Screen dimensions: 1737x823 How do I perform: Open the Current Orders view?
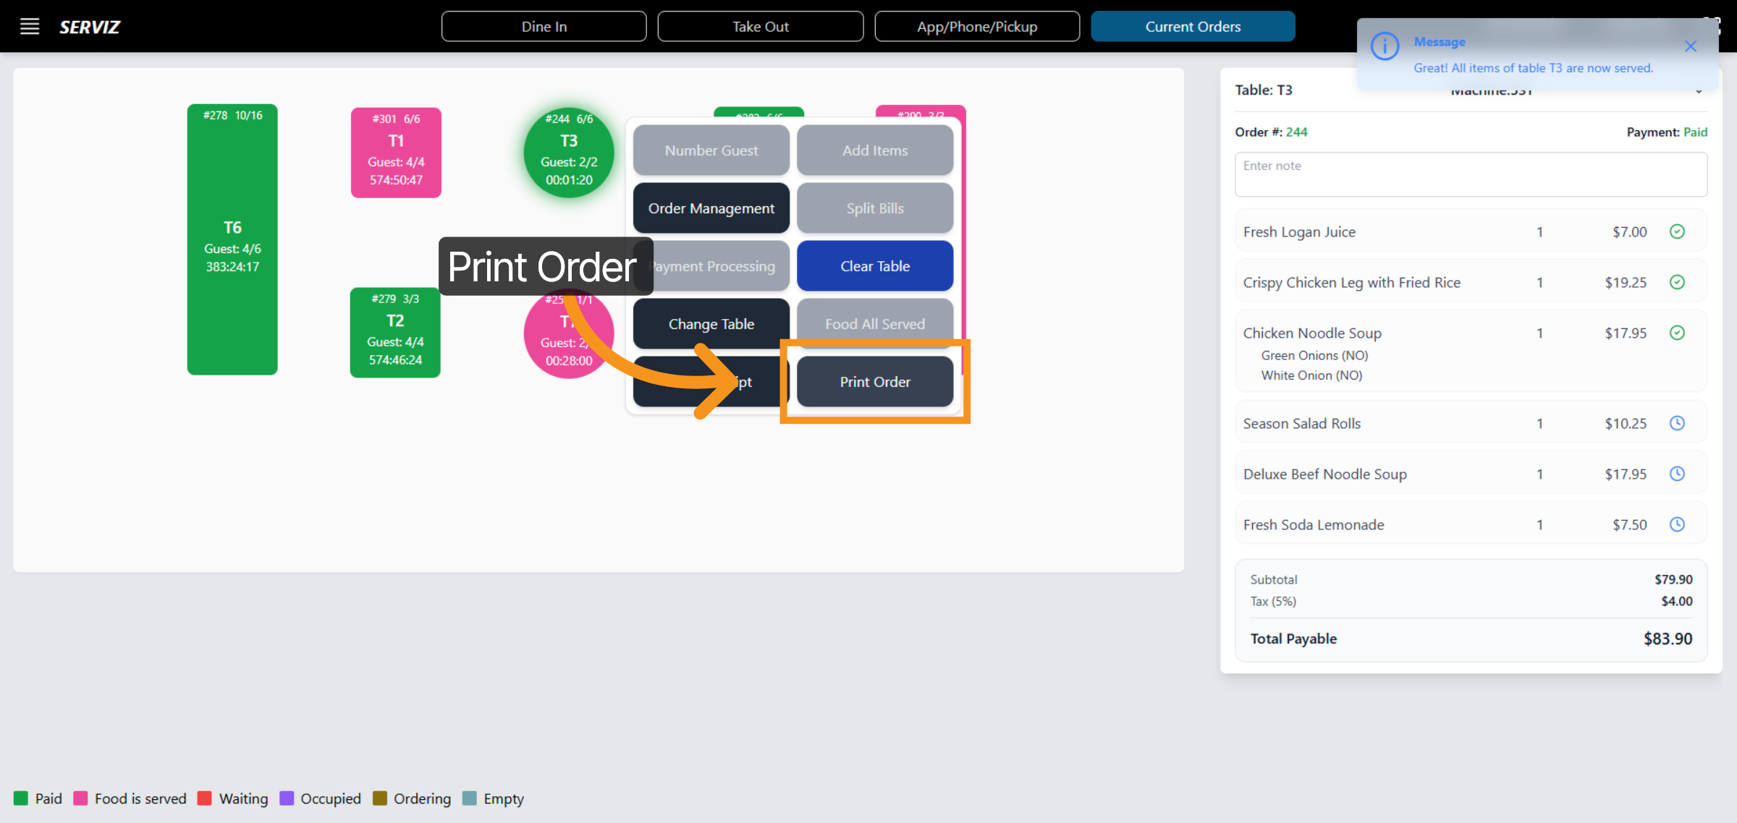click(1193, 26)
